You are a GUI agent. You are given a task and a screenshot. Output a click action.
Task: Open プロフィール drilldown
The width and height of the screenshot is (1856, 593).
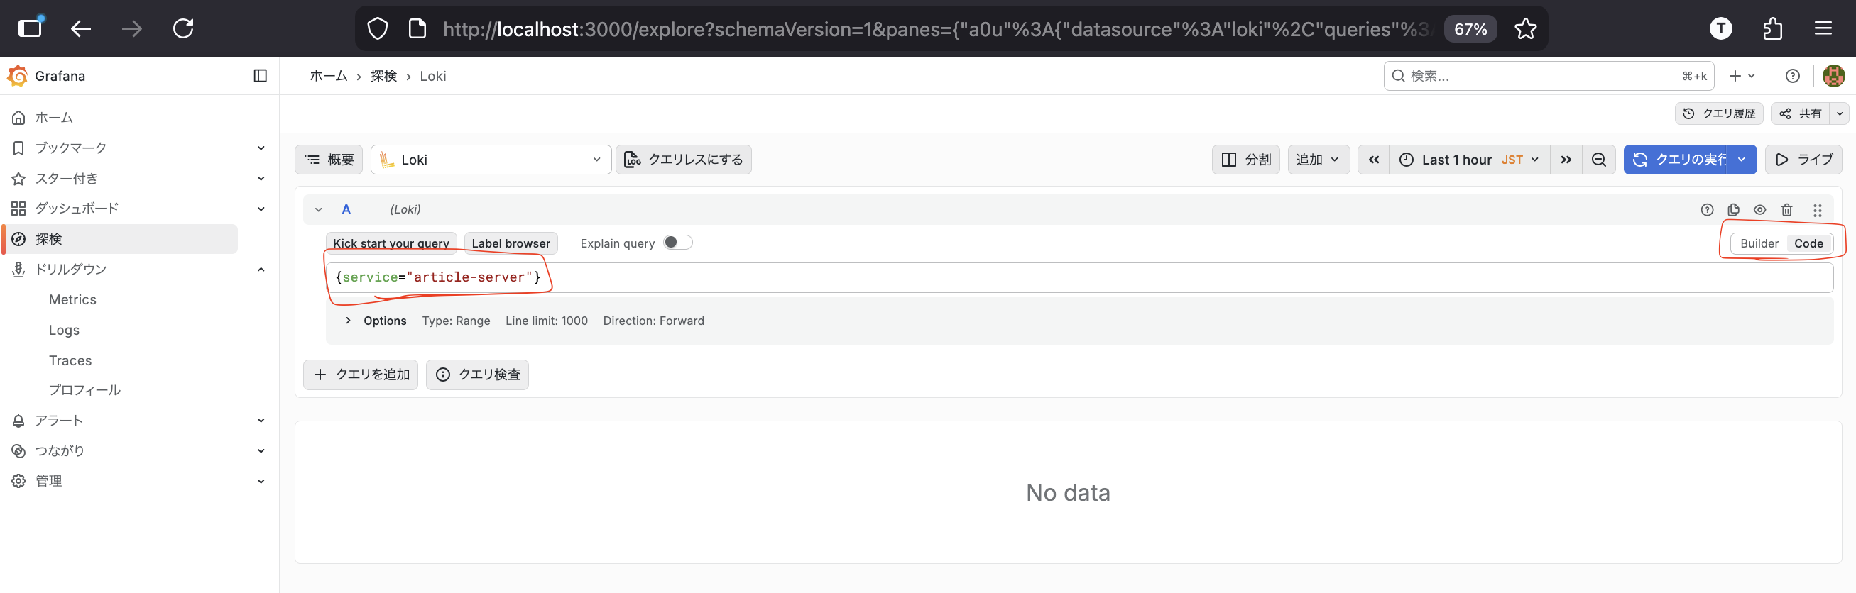pyautogui.click(x=84, y=390)
